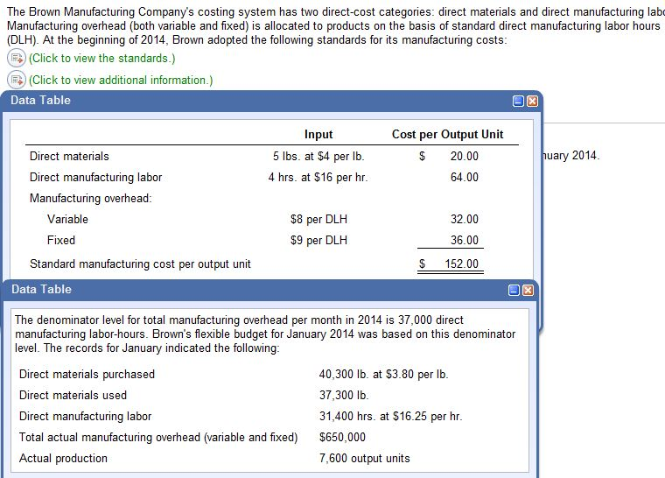This screenshot has height=478, width=665.
Task: Select the 'Cost per Output Unit' header
Action: [447, 134]
